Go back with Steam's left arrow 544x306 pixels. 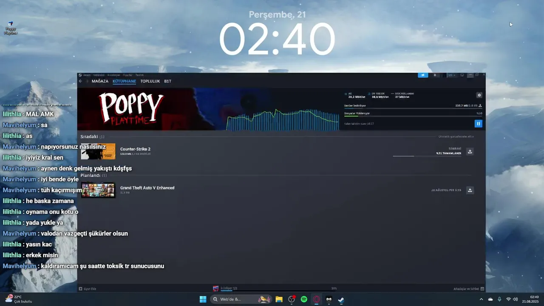click(x=81, y=81)
